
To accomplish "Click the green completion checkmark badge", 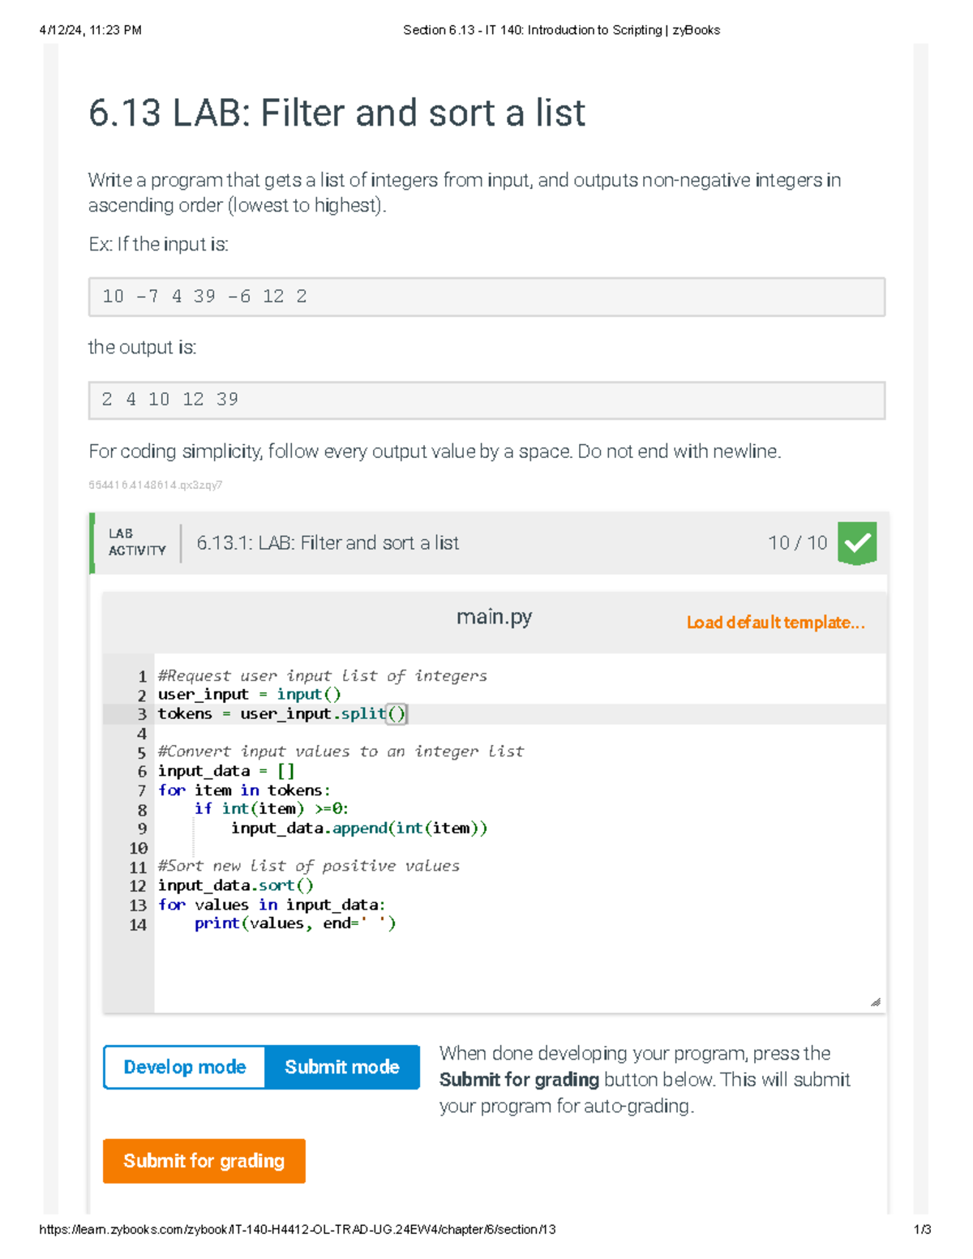I will click(x=856, y=543).
